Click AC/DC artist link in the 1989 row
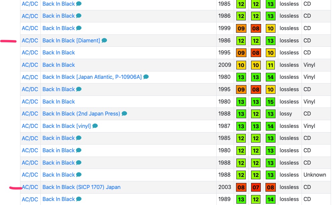Viewport: 333px width, 205px height. 30,199
